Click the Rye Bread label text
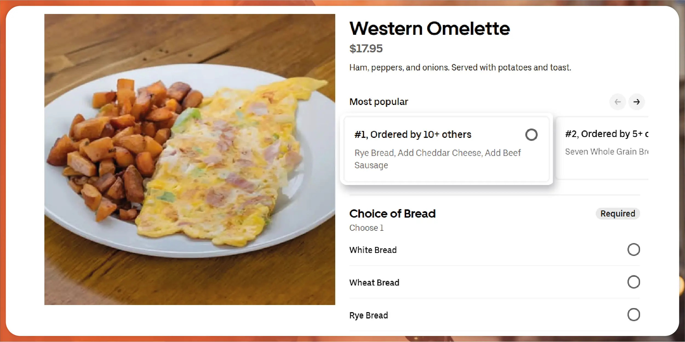 [x=368, y=315]
